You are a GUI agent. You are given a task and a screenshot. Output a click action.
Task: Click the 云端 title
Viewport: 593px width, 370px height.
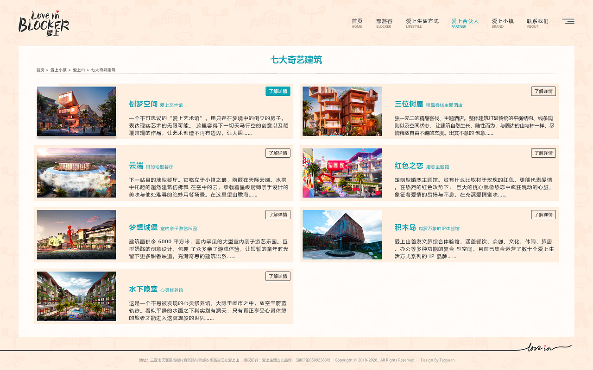click(136, 166)
